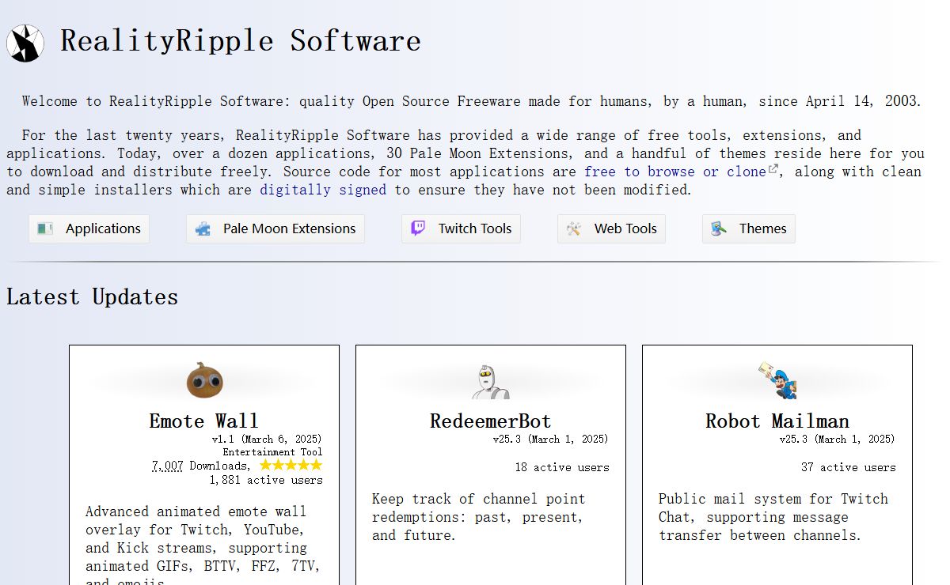
Task: Click the '7,007' downloads count
Action: pyautogui.click(x=168, y=466)
